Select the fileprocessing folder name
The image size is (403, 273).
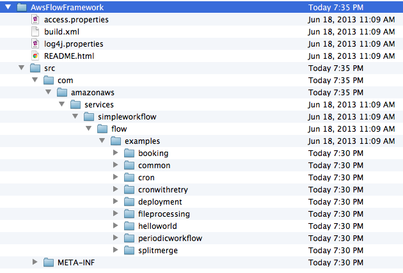pos(164,214)
